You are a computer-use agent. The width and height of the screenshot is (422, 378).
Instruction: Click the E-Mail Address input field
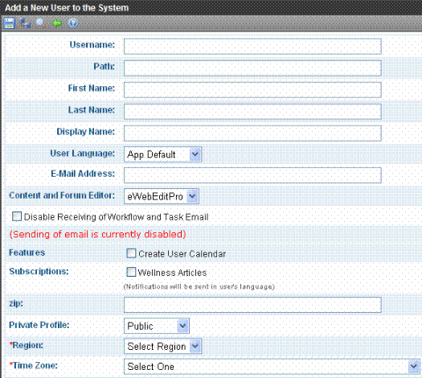point(252,175)
